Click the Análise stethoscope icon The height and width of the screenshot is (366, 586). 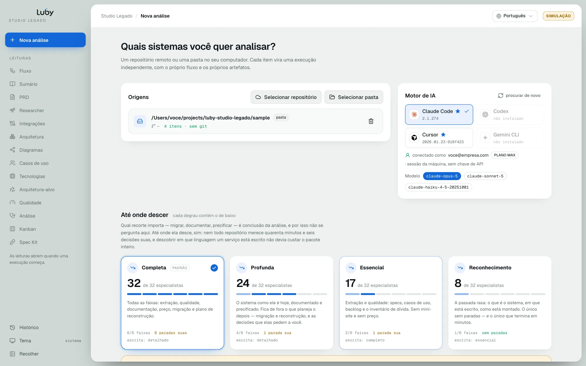point(12,216)
